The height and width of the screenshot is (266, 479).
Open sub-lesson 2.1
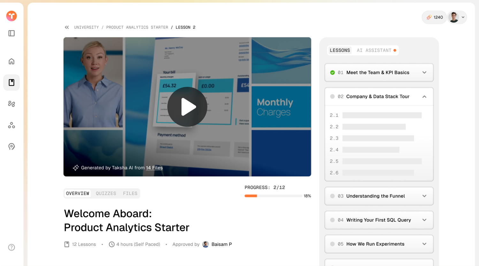point(376,115)
